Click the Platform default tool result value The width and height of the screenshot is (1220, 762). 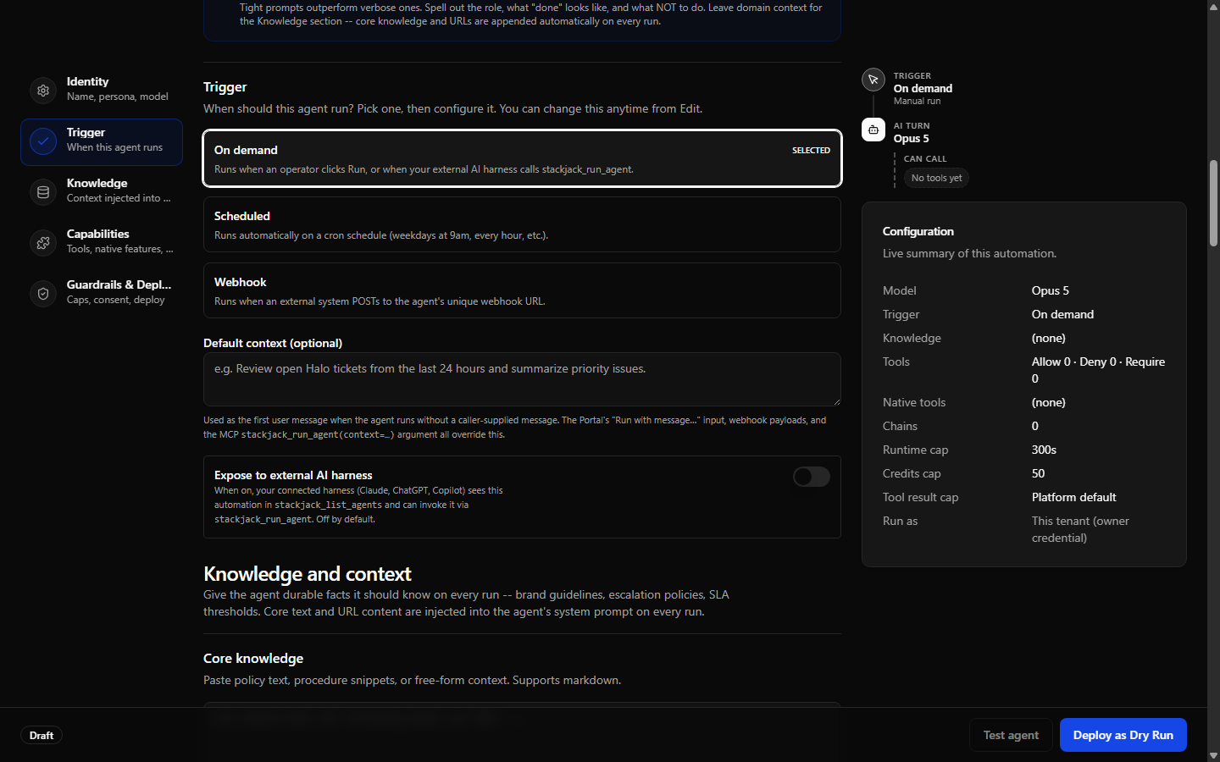(x=1073, y=497)
